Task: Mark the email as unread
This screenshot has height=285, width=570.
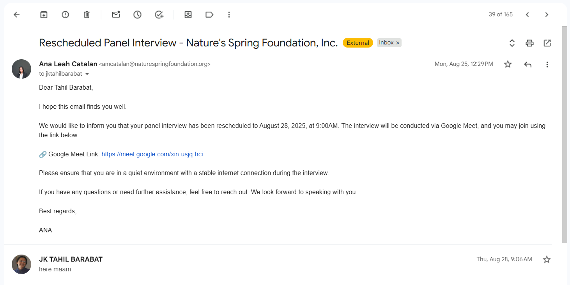Action: [116, 14]
